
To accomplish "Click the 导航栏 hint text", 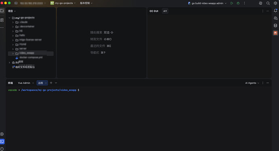I will click(x=95, y=53).
